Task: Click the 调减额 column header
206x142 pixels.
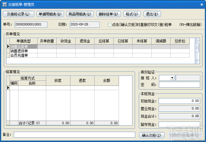Action: (x=161, y=41)
